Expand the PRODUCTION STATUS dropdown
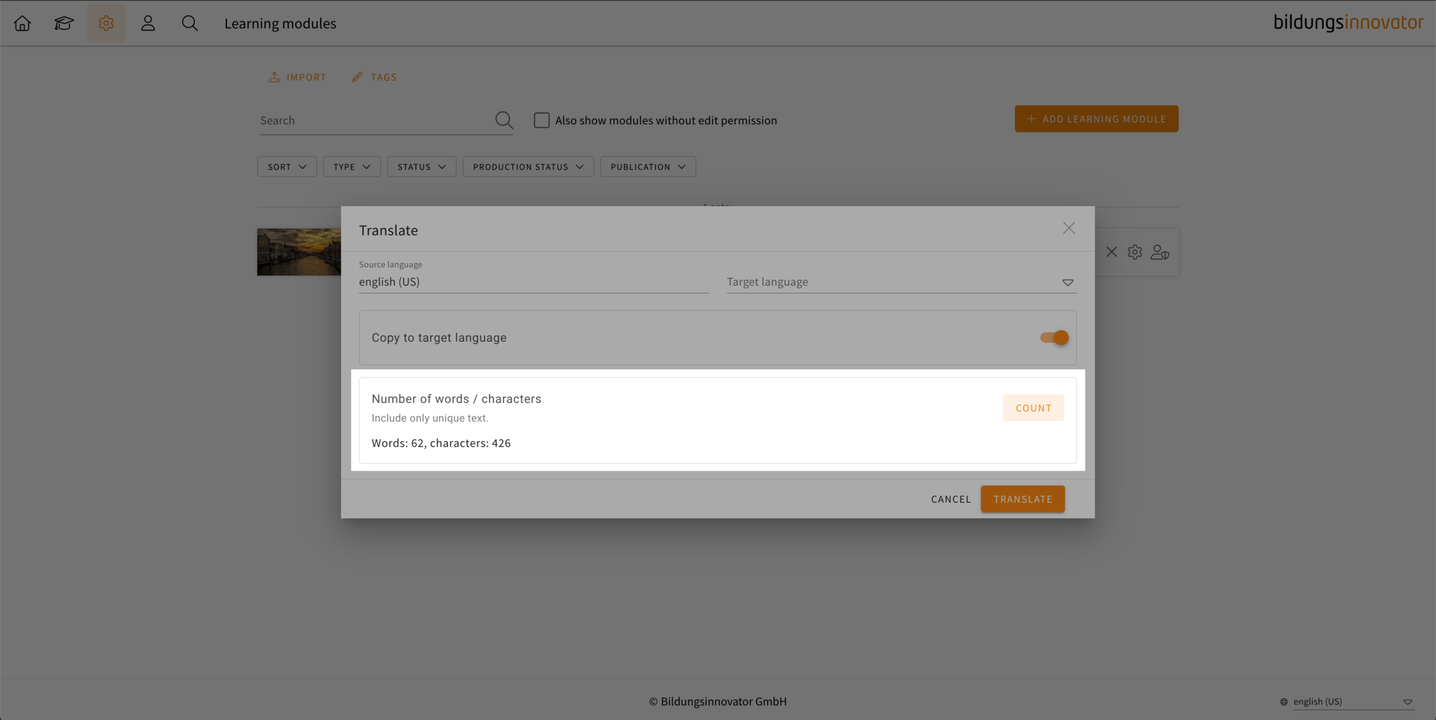This screenshot has height=720, width=1436. [x=528, y=167]
